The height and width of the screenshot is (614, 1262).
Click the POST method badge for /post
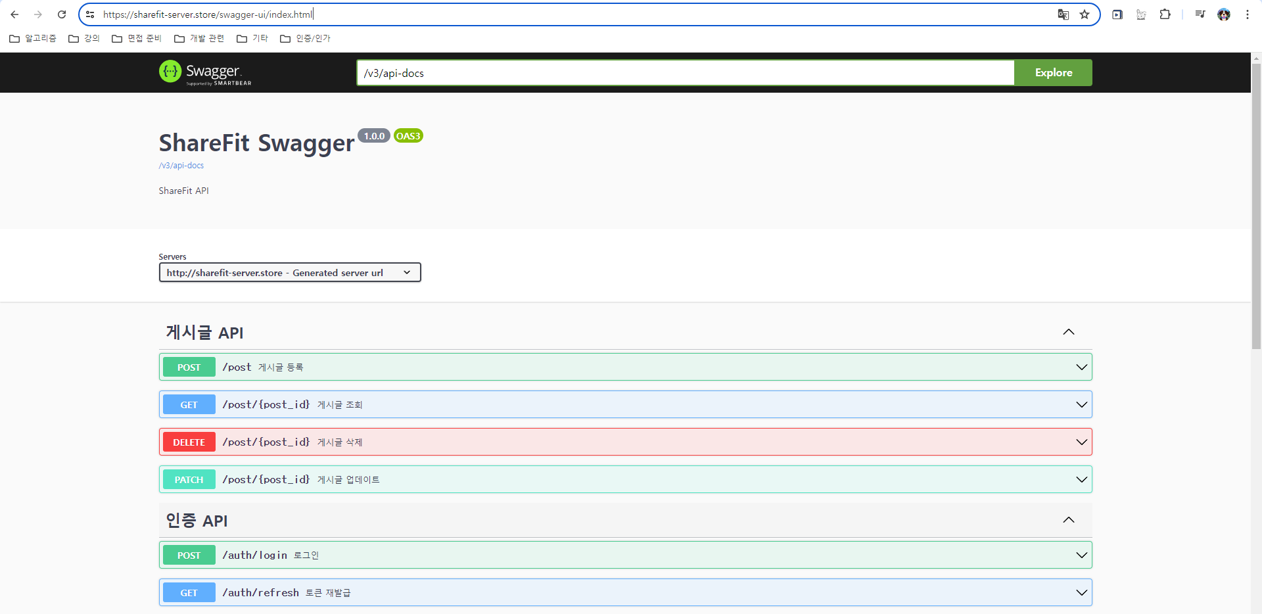point(189,367)
